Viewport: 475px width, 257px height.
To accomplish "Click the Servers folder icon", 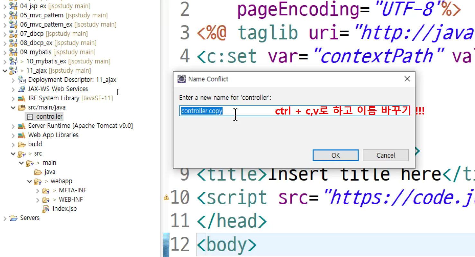I will tap(13, 218).
